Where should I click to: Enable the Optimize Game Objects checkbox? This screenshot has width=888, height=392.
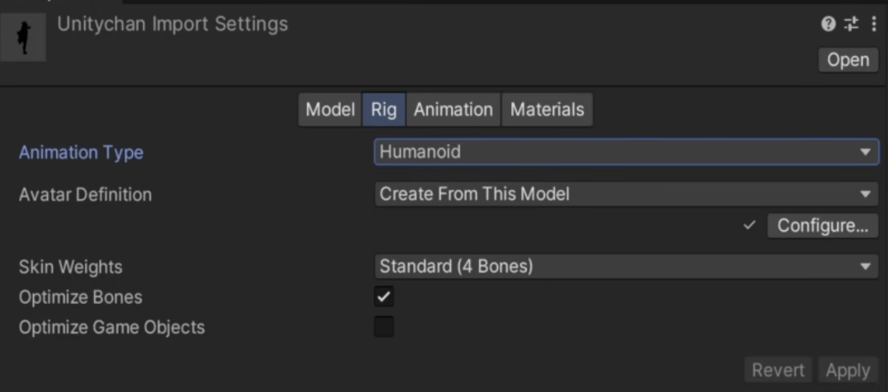pyautogui.click(x=383, y=327)
